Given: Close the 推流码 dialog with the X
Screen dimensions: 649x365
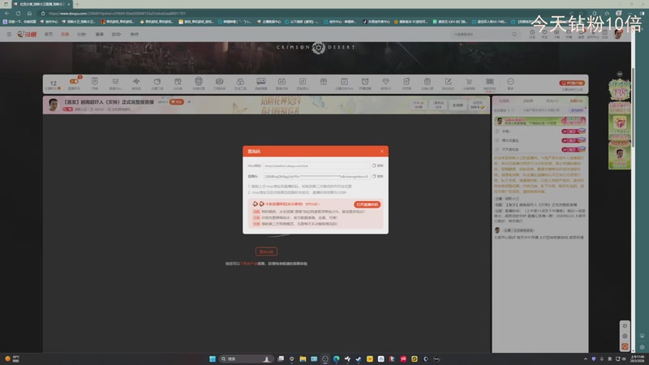Looking at the screenshot, I should (x=381, y=152).
